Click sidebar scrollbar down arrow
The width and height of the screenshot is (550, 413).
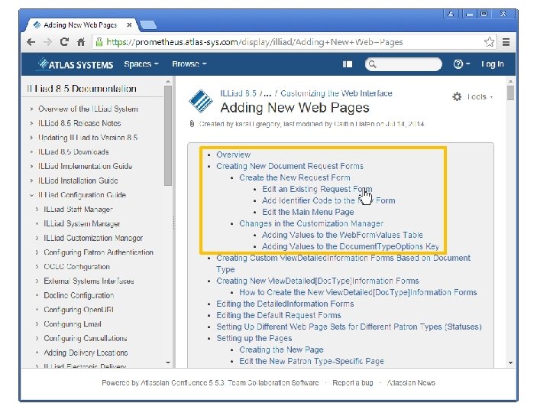point(168,363)
